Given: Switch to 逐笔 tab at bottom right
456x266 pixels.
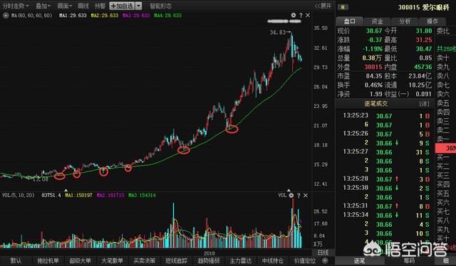Looking at the screenshot, I should point(360,260).
